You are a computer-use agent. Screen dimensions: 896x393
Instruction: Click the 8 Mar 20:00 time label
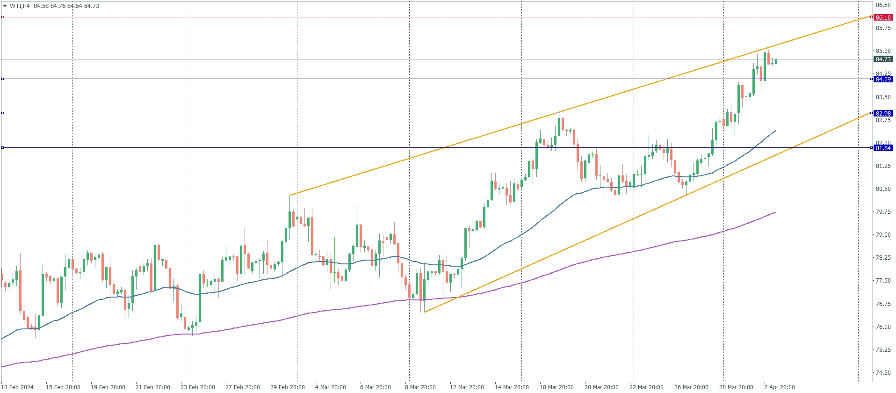(420, 387)
